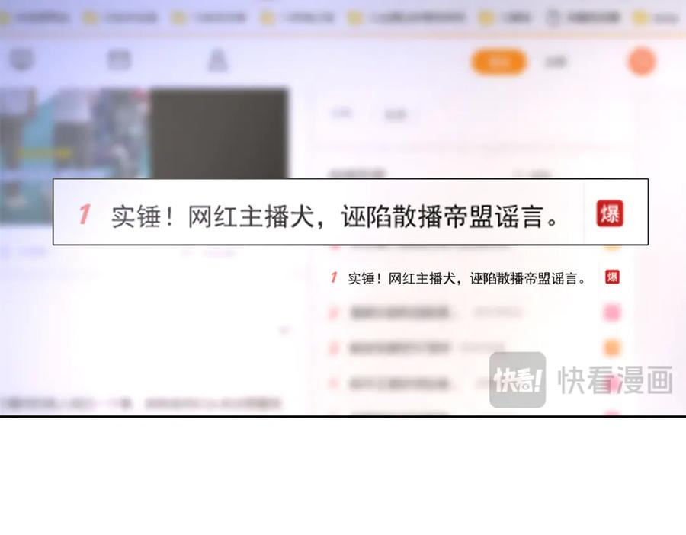Click the orange badge beside the third trending entry

(x=612, y=348)
